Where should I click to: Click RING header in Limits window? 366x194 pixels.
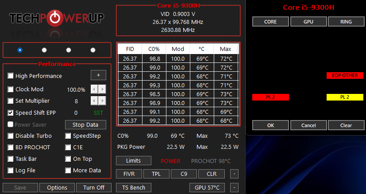coord(346,22)
